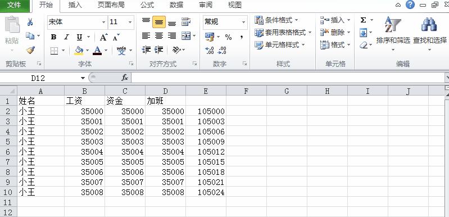The image size is (449, 217).
Task: Open number format dropdown 常规
Action: tap(243, 22)
